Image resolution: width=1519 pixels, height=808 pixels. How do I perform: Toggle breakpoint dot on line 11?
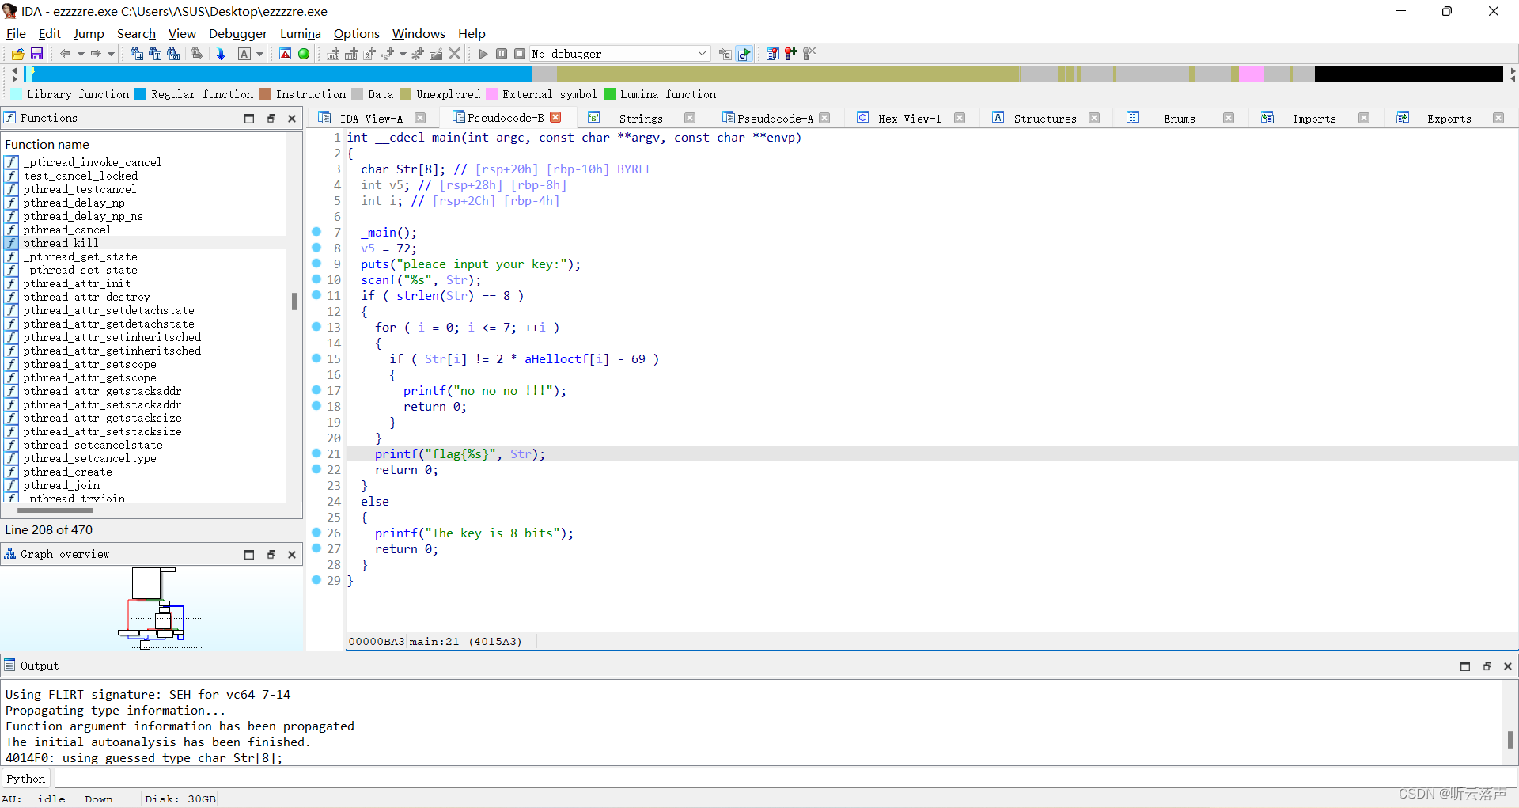pyautogui.click(x=316, y=295)
